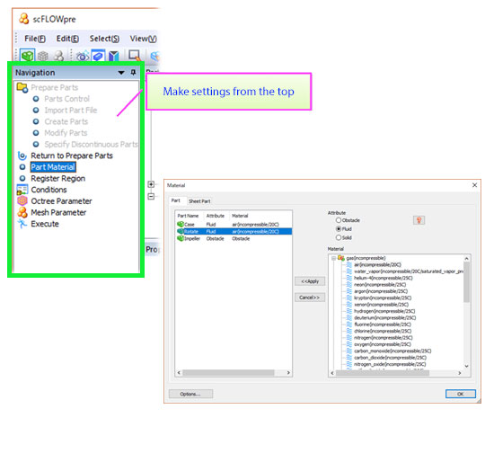Select carbon_dioxide(incompressible/25C) material
The height and width of the screenshot is (462, 485).
pos(390,358)
